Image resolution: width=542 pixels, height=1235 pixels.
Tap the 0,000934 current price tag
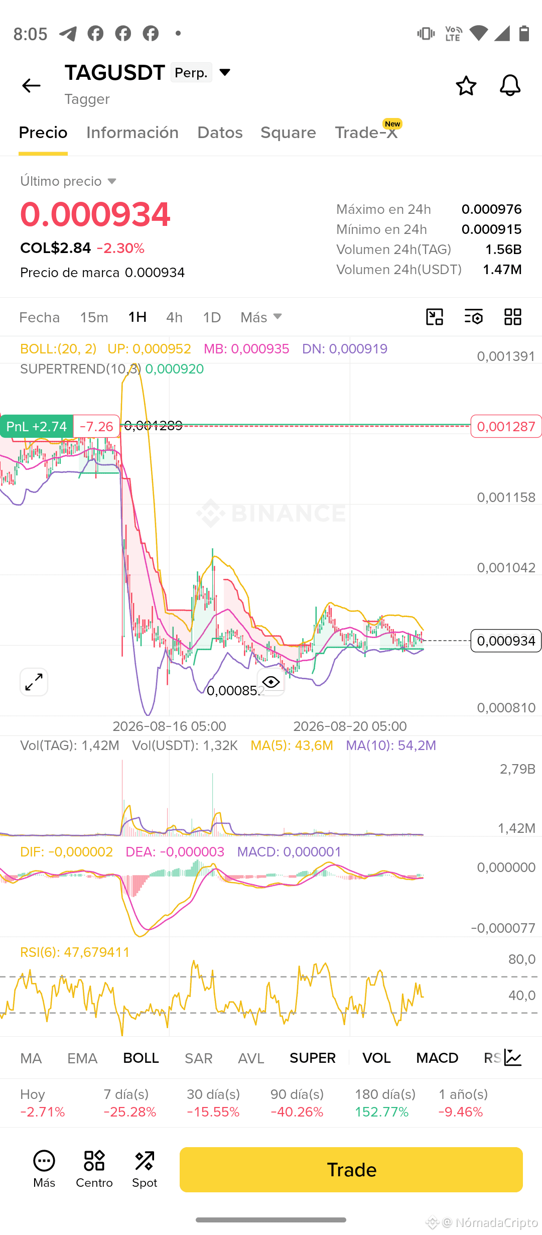506,641
